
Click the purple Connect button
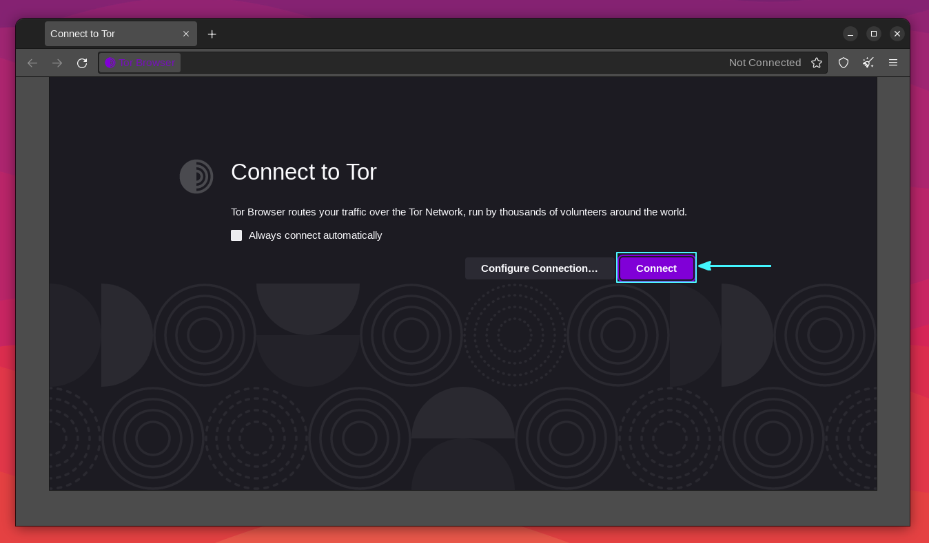[656, 268]
